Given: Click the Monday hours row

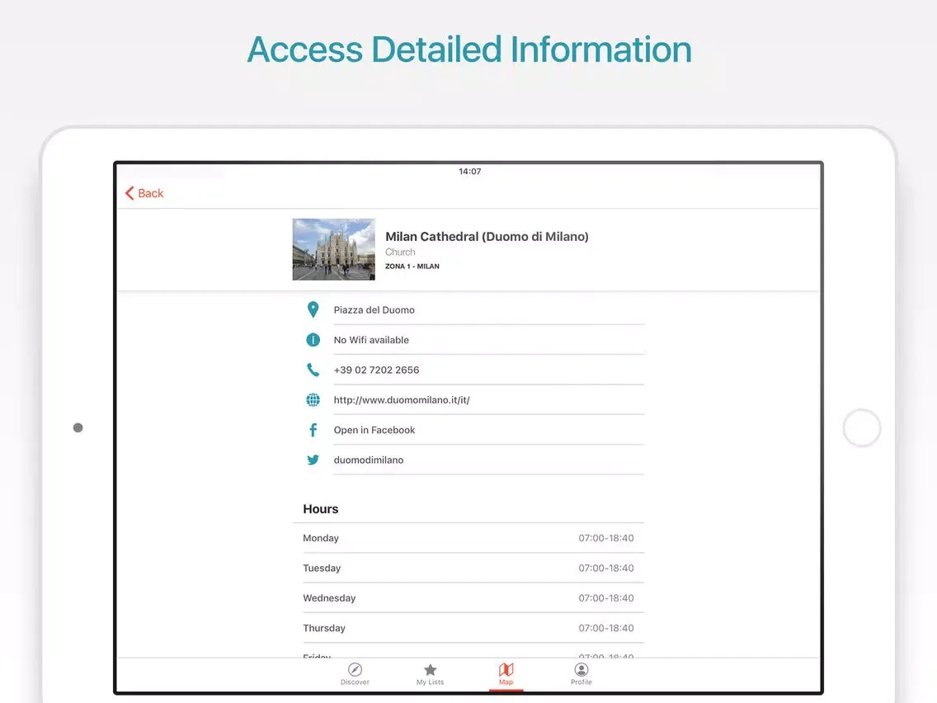Looking at the screenshot, I should coord(468,538).
